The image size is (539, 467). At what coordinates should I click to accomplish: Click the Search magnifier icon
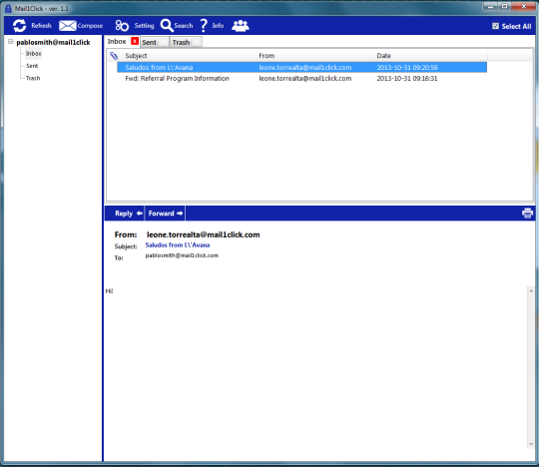(x=167, y=25)
